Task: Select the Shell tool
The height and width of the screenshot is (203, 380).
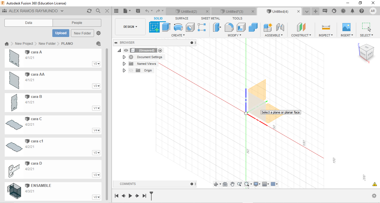Action: point(241,27)
